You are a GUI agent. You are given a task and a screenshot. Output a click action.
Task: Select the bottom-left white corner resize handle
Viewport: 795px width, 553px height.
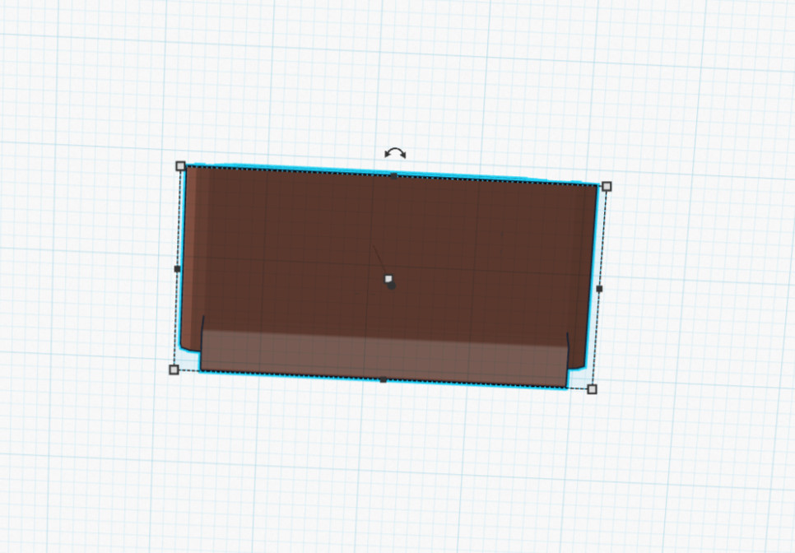click(x=174, y=370)
